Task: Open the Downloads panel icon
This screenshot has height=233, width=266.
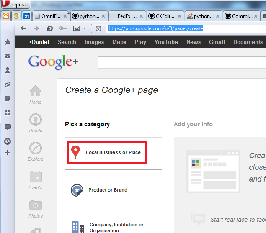Action: click(x=8, y=113)
